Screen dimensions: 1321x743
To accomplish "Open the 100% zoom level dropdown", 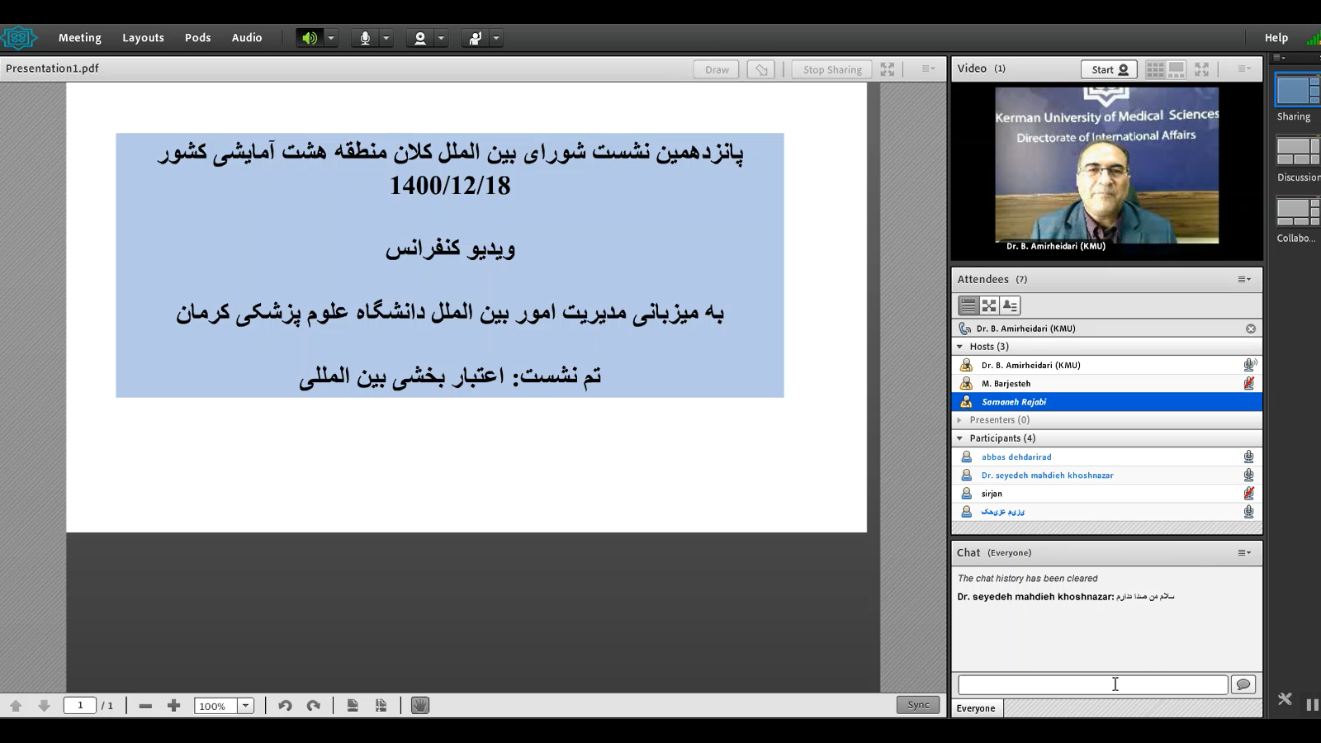I will 246,706.
